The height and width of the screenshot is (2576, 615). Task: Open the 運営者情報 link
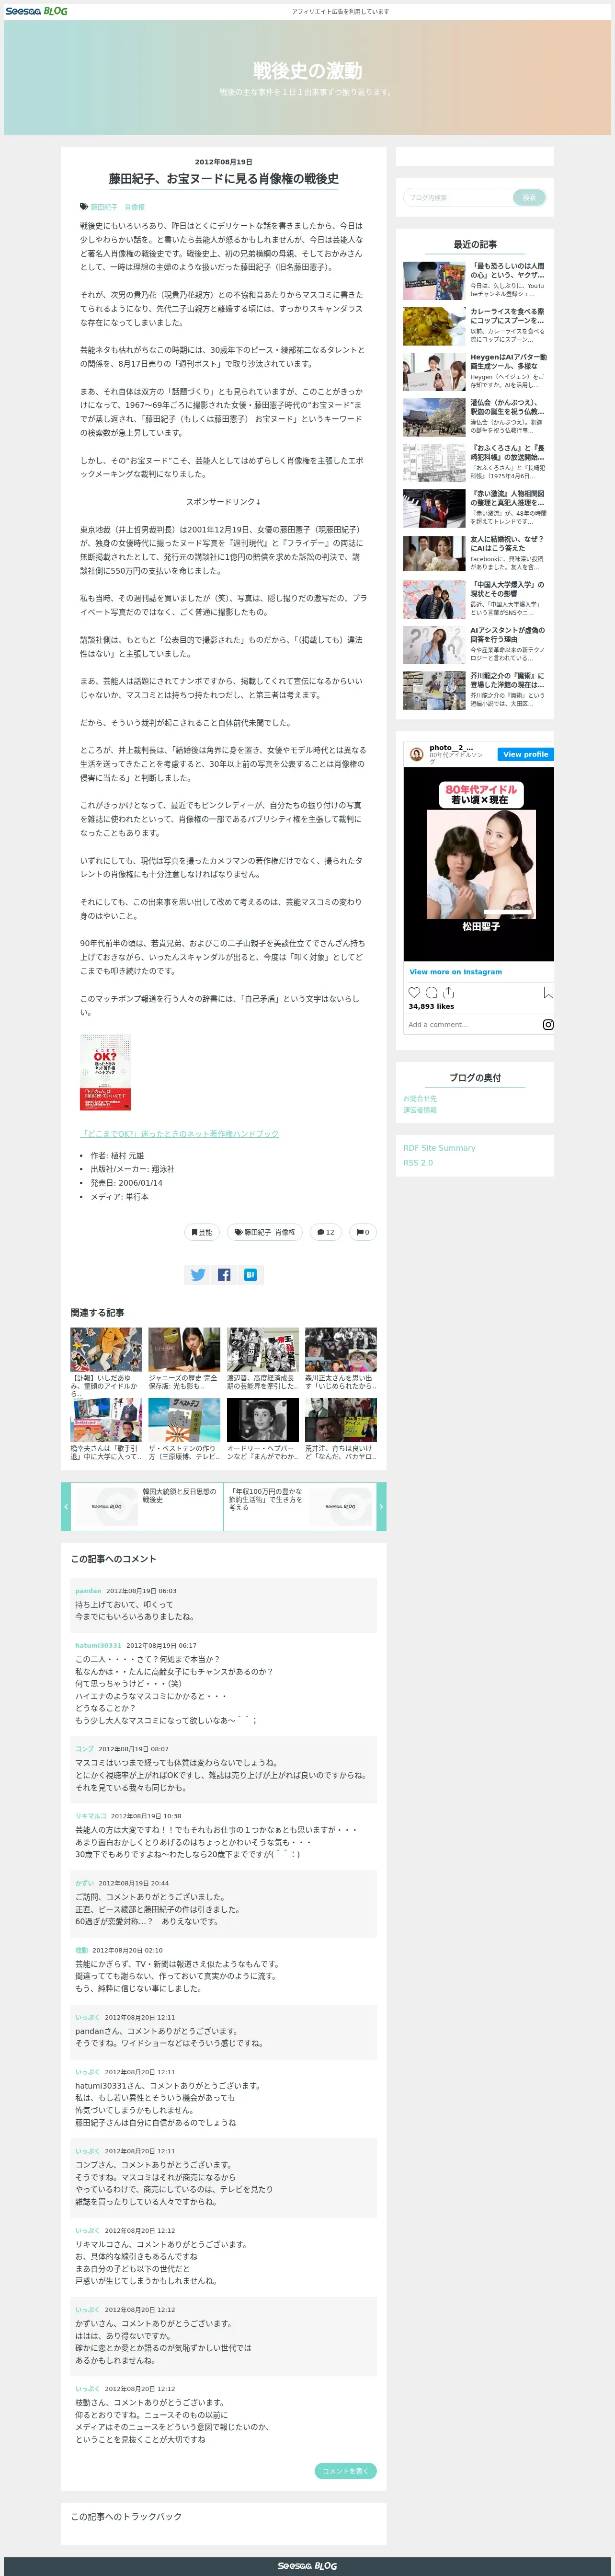click(420, 1110)
